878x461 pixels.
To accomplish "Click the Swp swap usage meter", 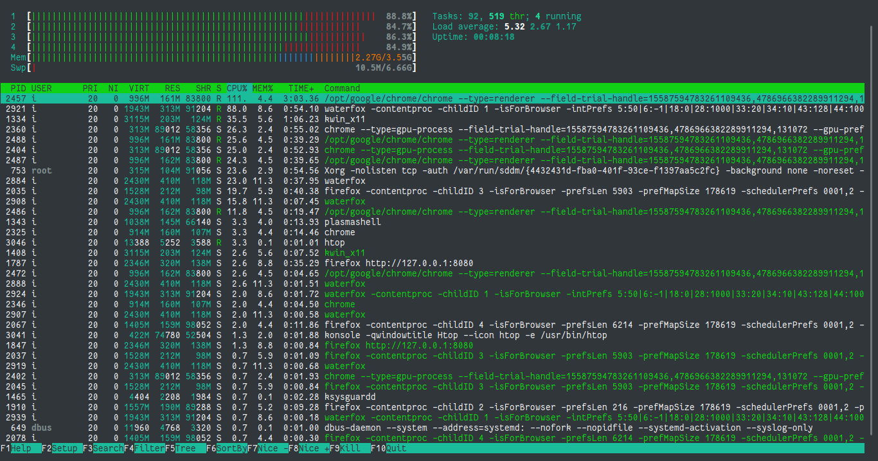I will (x=213, y=68).
